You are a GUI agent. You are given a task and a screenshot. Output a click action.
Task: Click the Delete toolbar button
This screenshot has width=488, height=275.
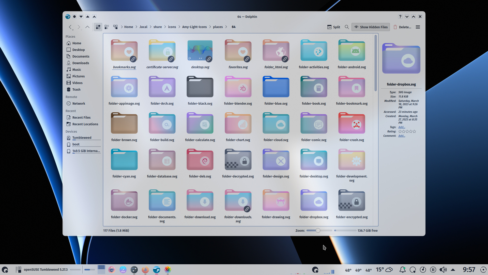coord(402,27)
